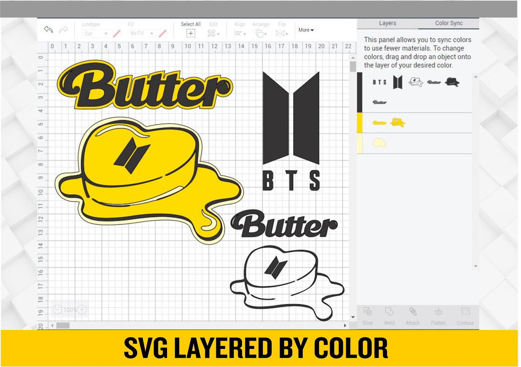The image size is (521, 367).
Task: Click the Fill color swatch
Action: coord(162,33)
